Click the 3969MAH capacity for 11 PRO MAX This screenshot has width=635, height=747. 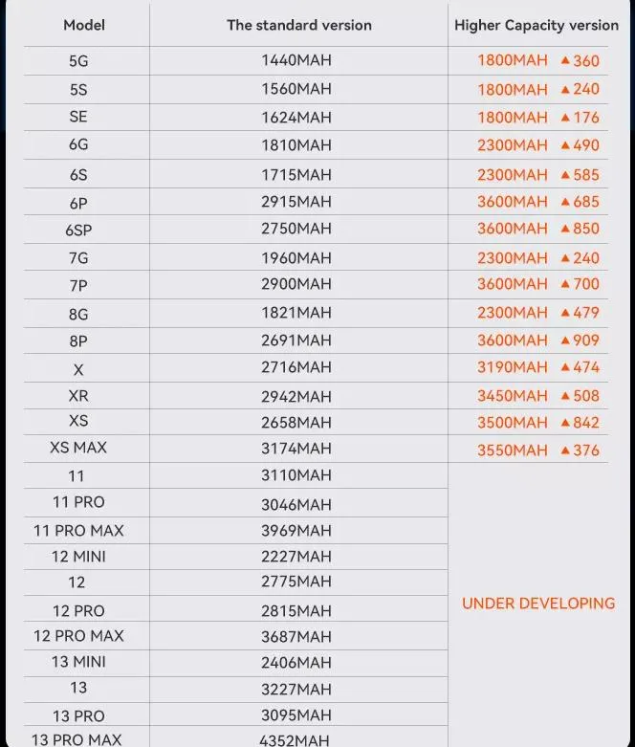296,531
